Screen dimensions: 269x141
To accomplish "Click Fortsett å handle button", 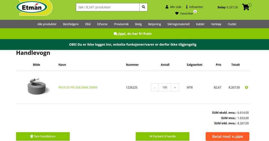I will tap(163, 136).
